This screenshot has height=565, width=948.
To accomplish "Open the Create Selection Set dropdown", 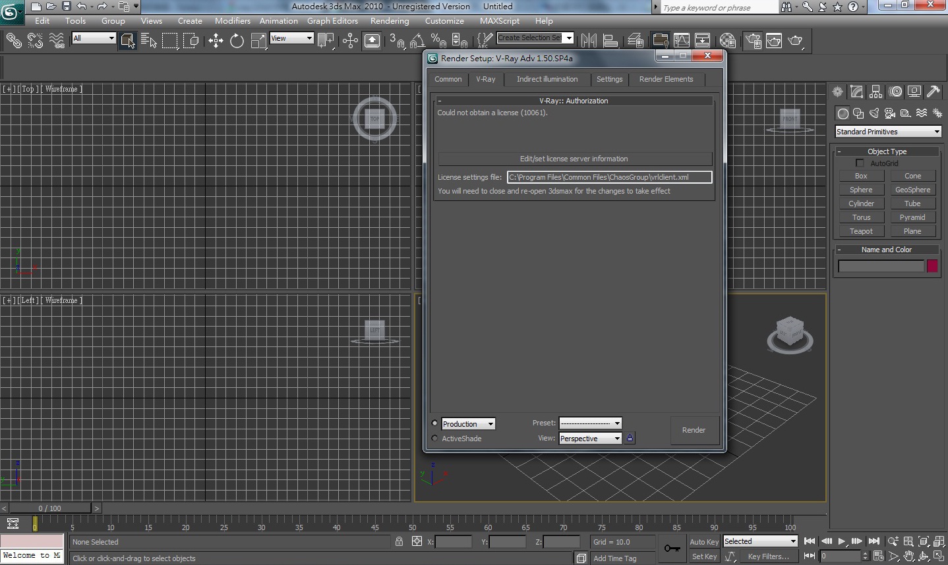I will click(535, 38).
